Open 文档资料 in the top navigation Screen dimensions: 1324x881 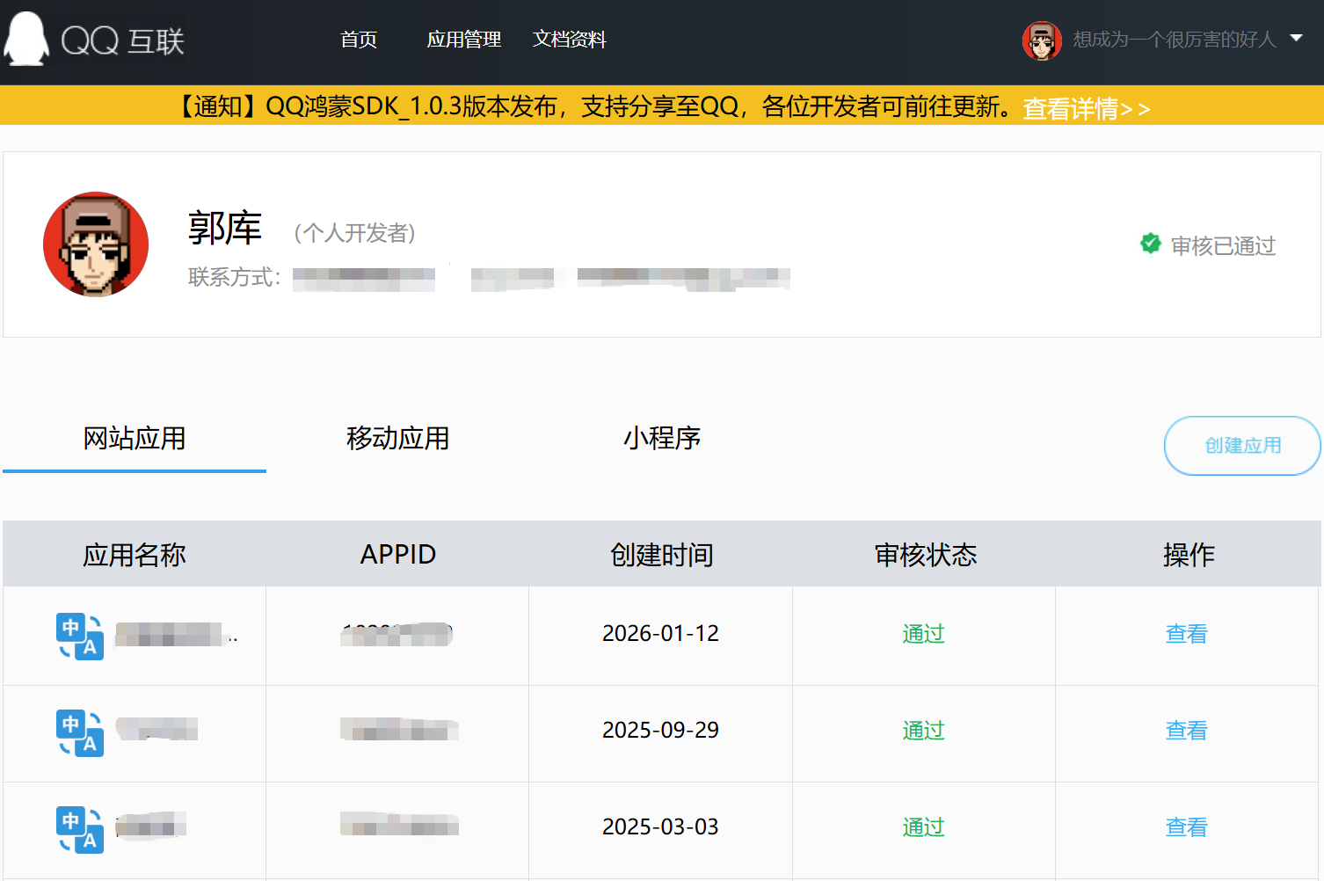pos(569,40)
